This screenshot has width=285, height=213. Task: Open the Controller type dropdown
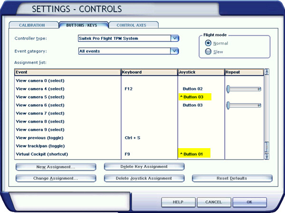tap(175, 38)
